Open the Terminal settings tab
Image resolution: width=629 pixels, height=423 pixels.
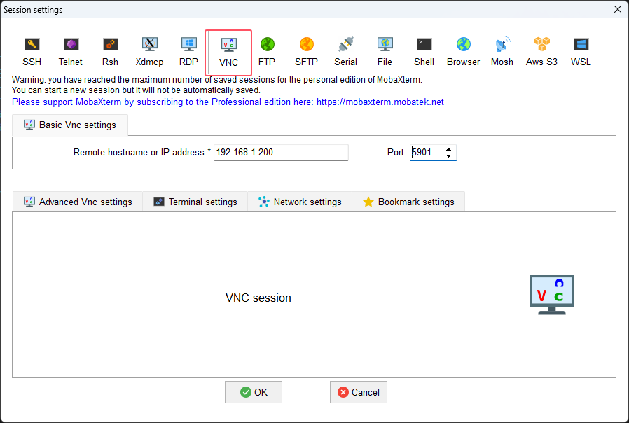tap(195, 202)
